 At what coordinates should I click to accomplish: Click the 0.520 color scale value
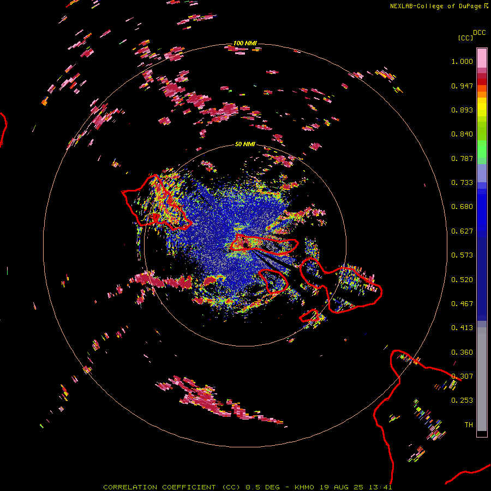[462, 280]
